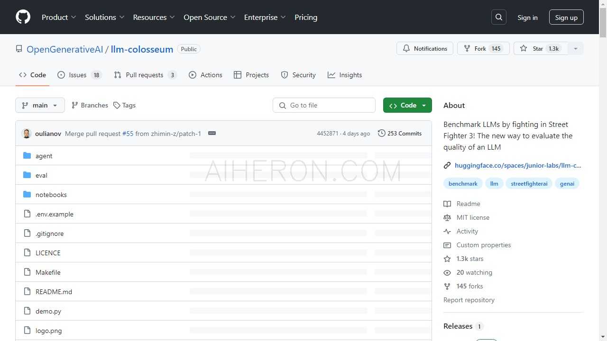
Task: Click the fork icon beside 145 forks
Action: click(447, 286)
